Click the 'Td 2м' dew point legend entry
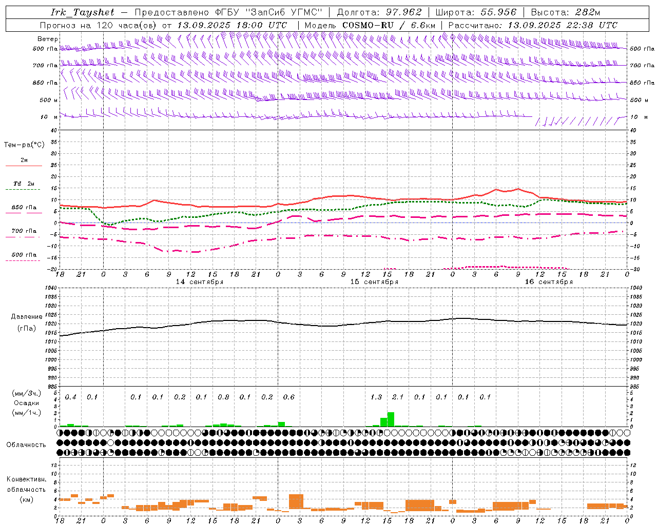Screen dimensions: 657x525 pos(24,184)
